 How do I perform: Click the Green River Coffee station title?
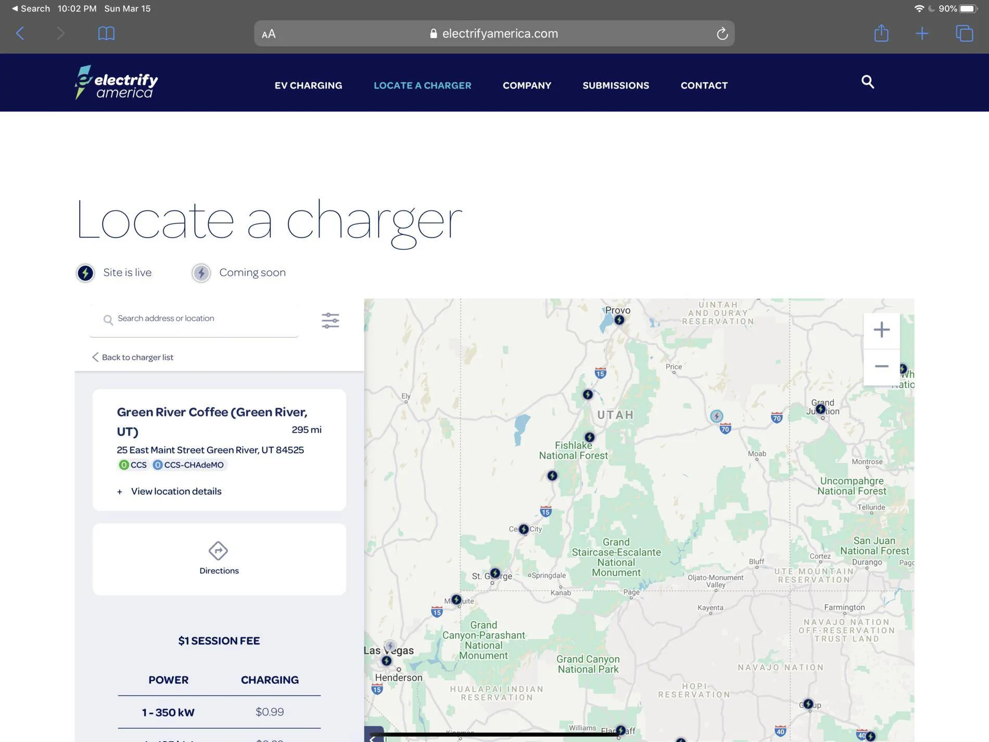(212, 422)
